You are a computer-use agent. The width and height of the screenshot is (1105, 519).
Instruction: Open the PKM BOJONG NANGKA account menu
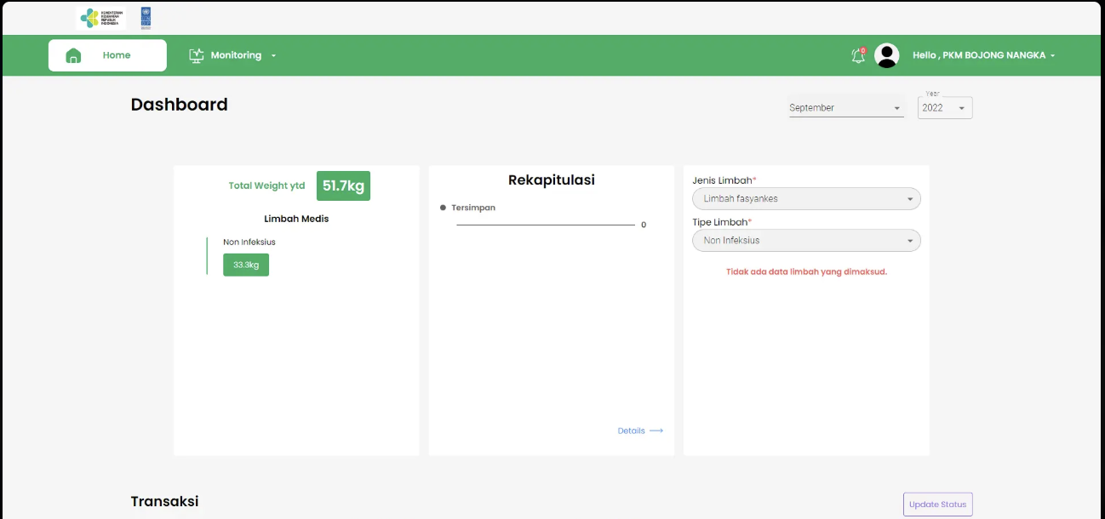(x=983, y=55)
